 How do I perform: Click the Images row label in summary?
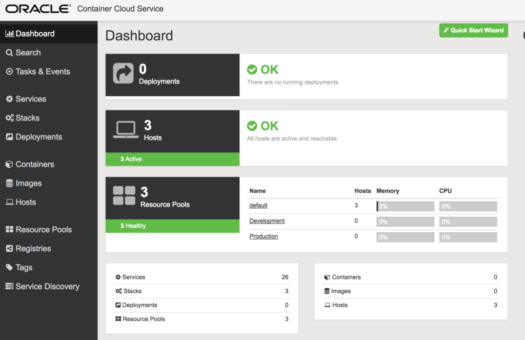(341, 291)
